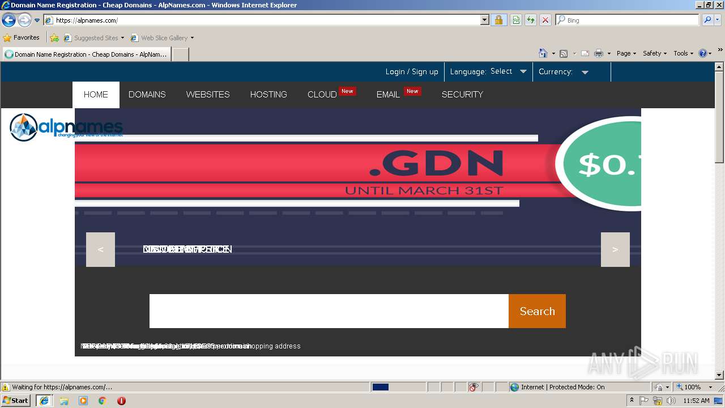Viewport: 725px width, 408px height.
Task: Open the Tools menu
Action: pos(683,53)
